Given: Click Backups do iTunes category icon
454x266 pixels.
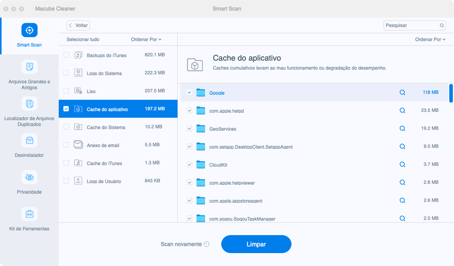Looking at the screenshot, I should pyautogui.click(x=78, y=55).
